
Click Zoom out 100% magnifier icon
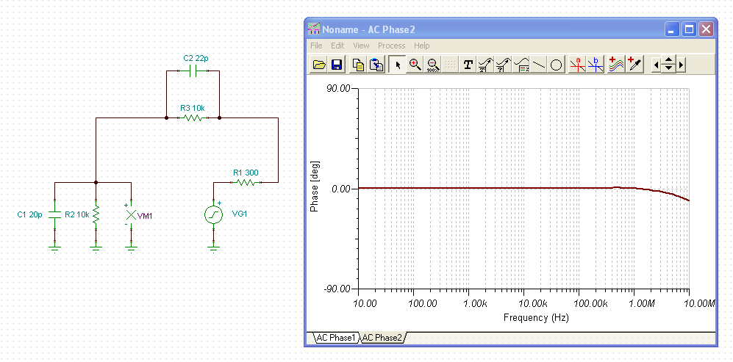pyautogui.click(x=432, y=65)
